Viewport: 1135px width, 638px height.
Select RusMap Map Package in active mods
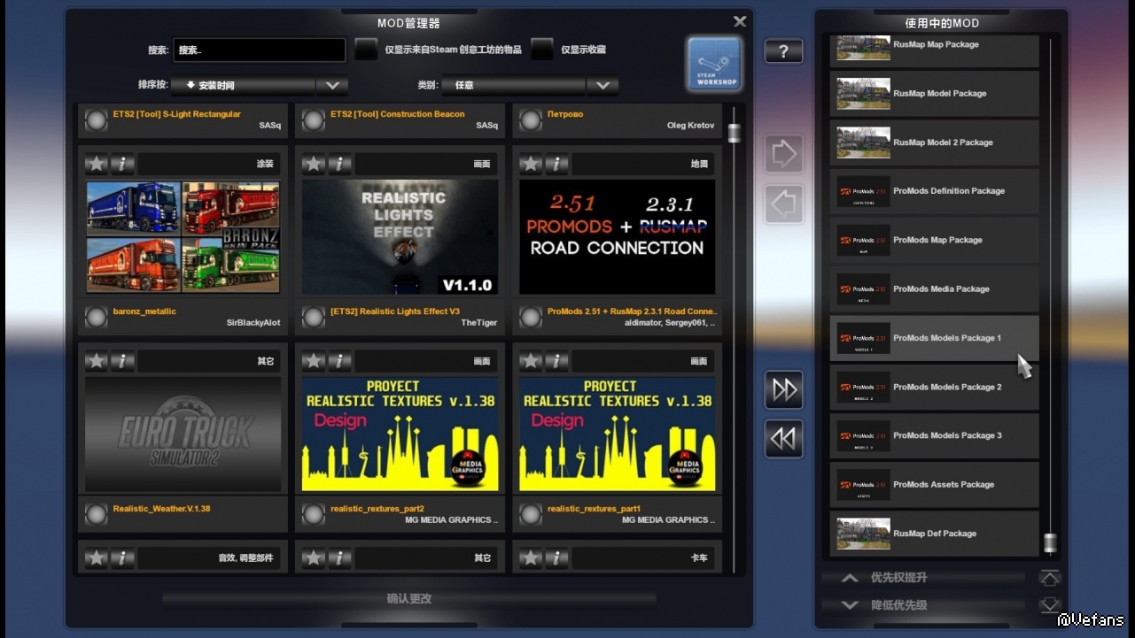935,50
